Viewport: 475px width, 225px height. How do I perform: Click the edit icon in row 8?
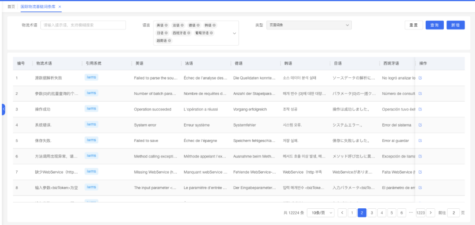pos(420,188)
